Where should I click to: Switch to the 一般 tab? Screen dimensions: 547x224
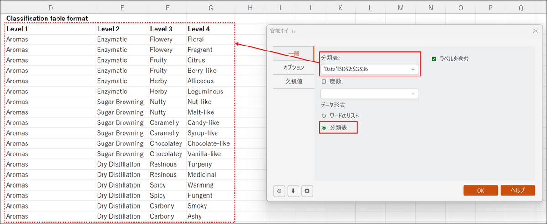coord(294,54)
